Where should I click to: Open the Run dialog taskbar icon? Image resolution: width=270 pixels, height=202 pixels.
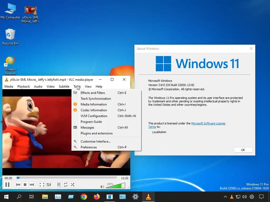click(71, 197)
